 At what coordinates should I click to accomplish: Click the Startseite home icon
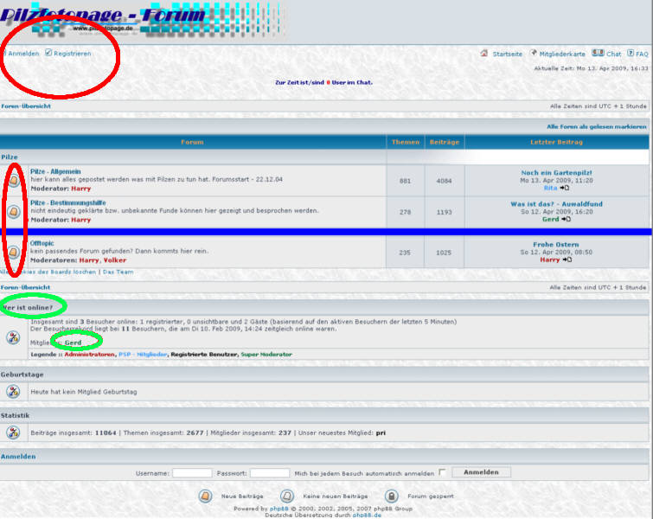point(485,54)
